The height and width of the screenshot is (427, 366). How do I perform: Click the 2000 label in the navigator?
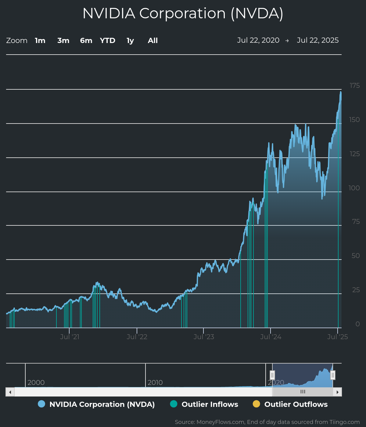(x=36, y=383)
